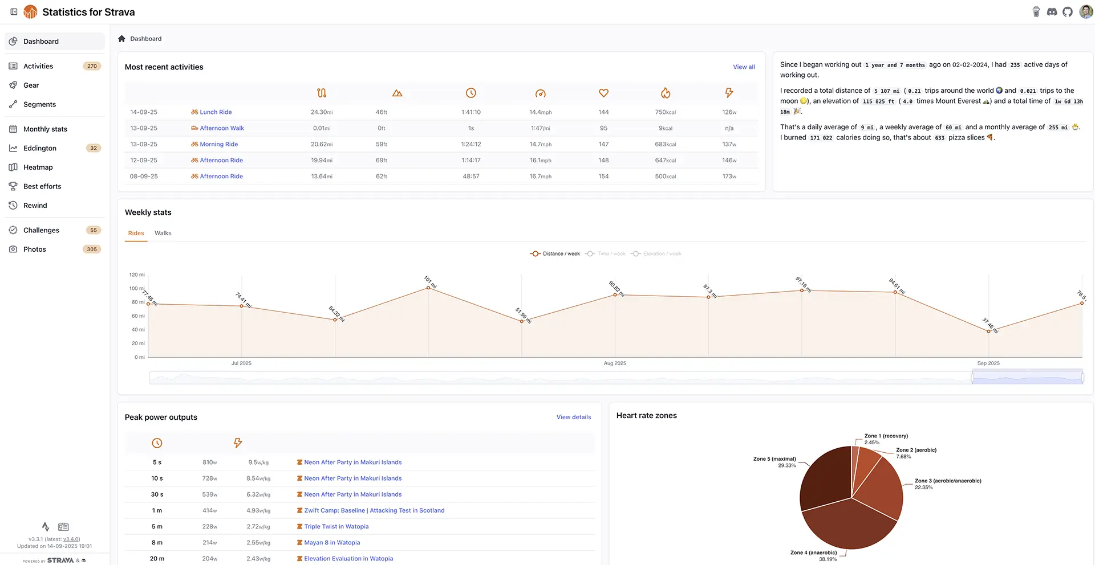Show Elevation / week chart series
Viewport: 1095px width, 565px height.
[656, 254]
